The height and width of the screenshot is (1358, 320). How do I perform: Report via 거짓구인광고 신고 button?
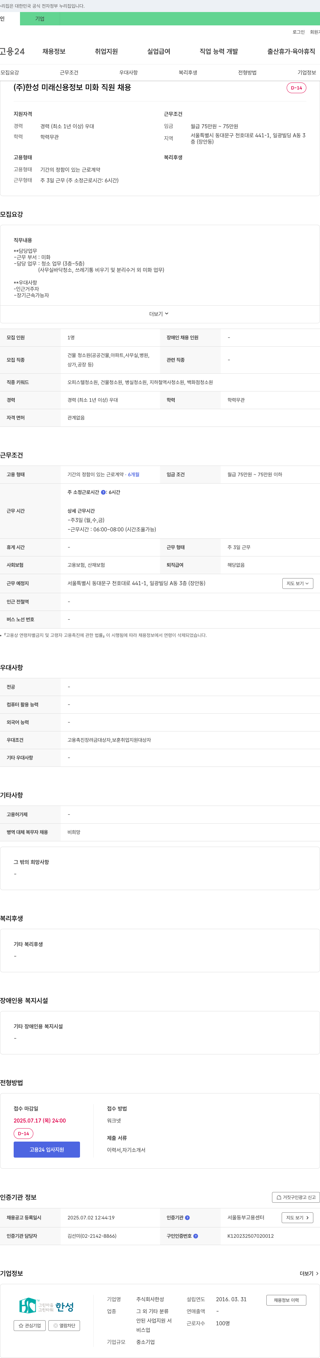click(x=296, y=1197)
